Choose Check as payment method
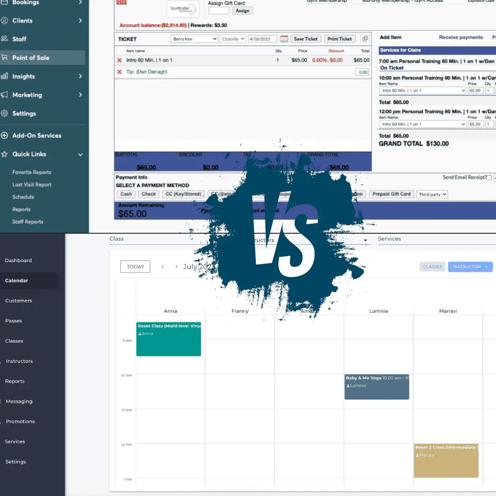 (149, 194)
